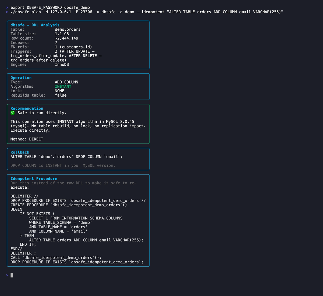Click the "AND COLUMN_NAME = 'email'" line
Image resolution: width=323 pixels, height=296 pixels.
tap(58, 231)
